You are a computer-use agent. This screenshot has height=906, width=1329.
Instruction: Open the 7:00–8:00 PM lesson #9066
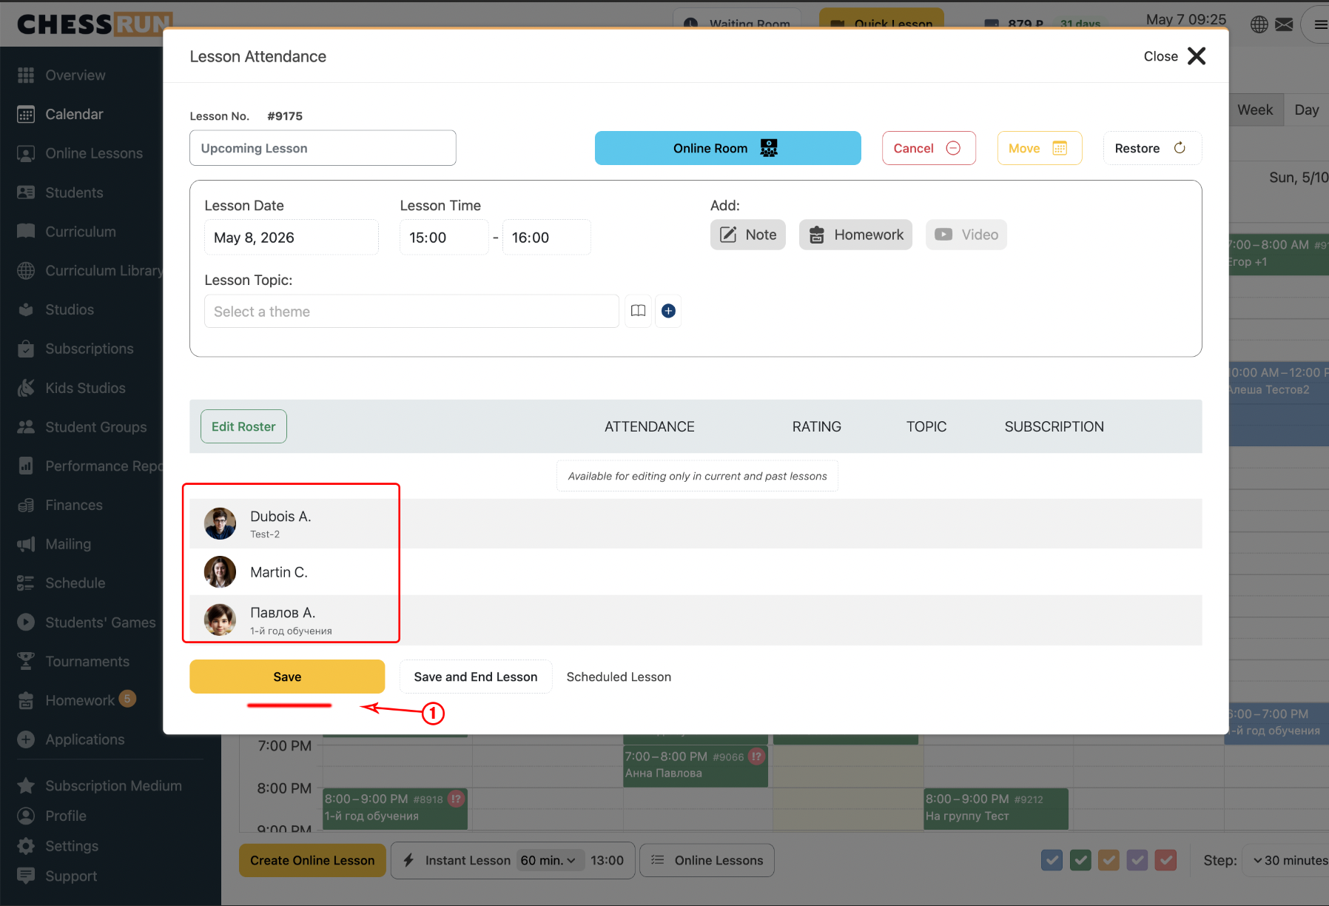click(x=696, y=765)
